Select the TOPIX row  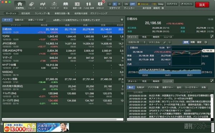(62, 38)
